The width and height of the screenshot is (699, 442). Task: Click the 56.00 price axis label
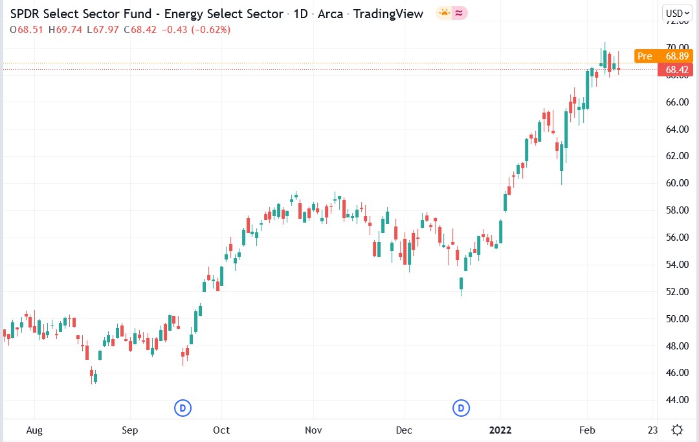(677, 238)
